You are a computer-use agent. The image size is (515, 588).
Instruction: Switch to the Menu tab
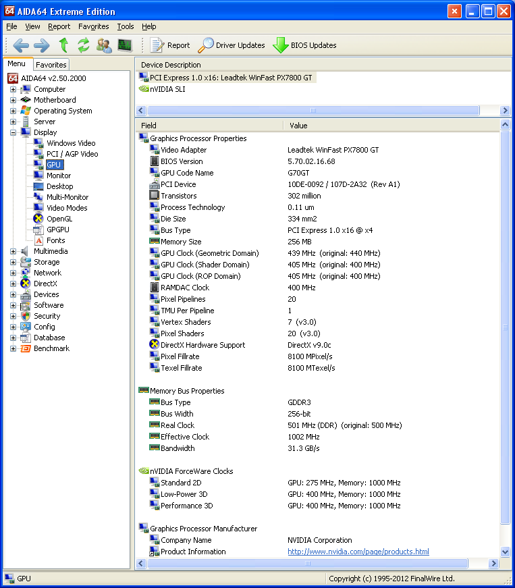[x=17, y=63]
